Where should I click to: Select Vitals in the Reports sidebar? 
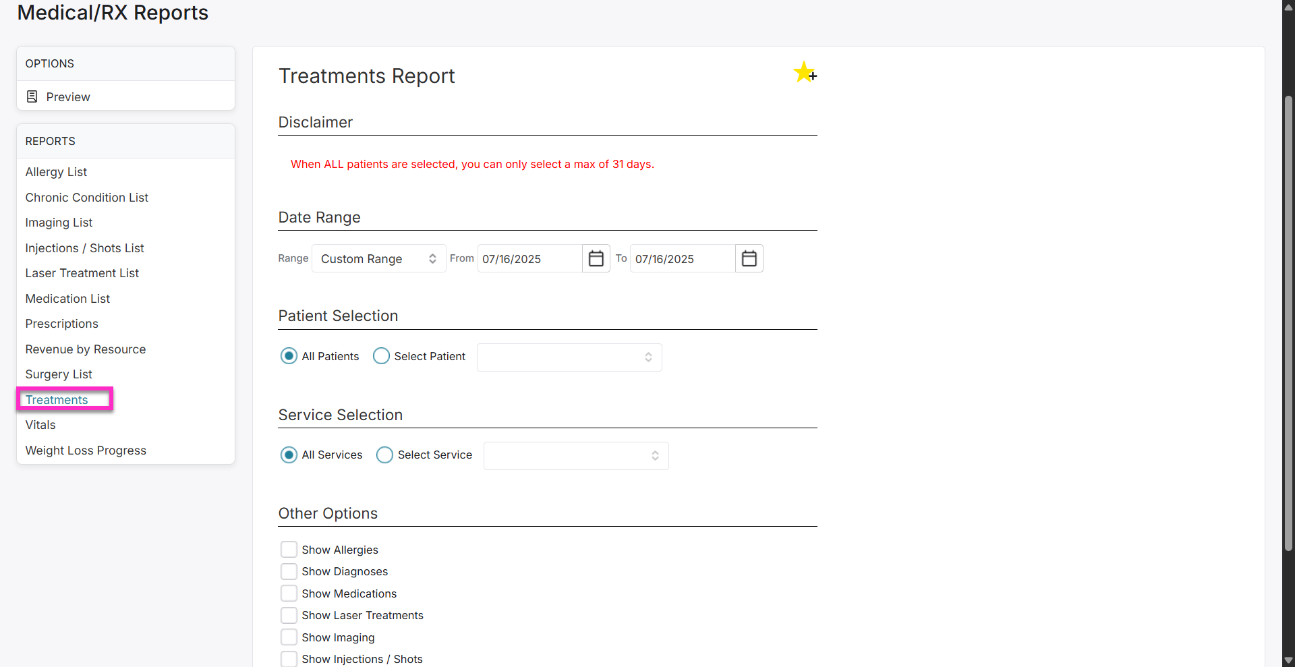pyautogui.click(x=40, y=424)
